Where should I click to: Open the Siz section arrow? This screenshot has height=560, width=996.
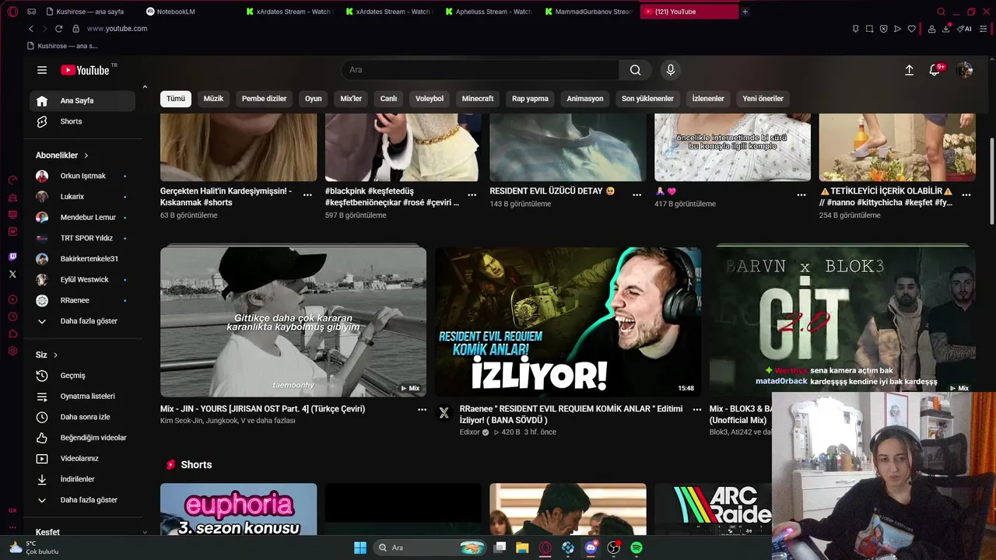(x=55, y=355)
